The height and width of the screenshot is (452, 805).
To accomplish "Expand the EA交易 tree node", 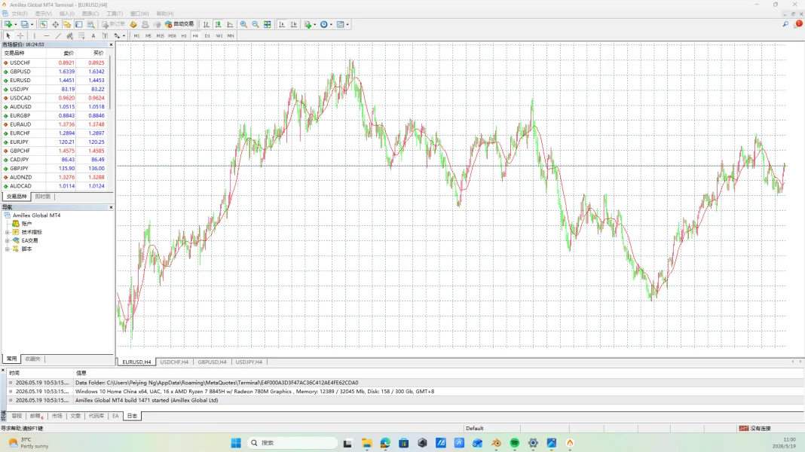I will [x=8, y=240].
